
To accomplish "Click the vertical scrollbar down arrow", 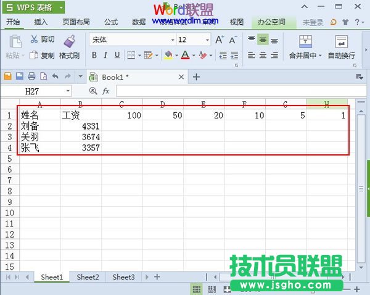I will (361, 268).
